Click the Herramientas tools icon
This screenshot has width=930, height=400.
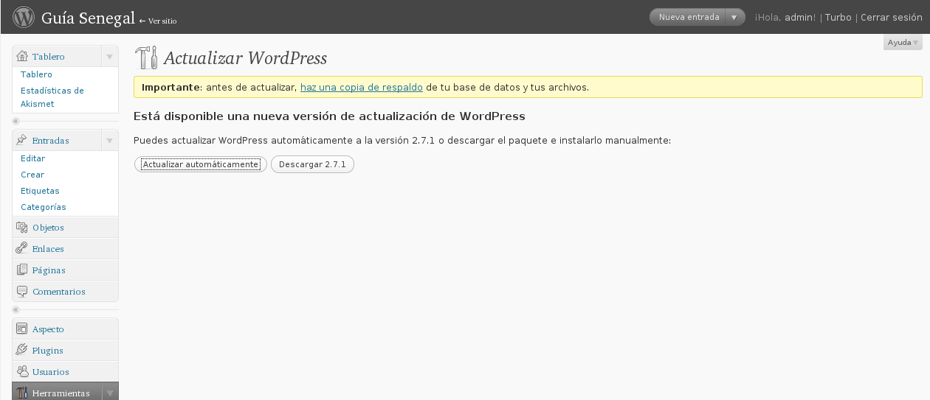22,393
